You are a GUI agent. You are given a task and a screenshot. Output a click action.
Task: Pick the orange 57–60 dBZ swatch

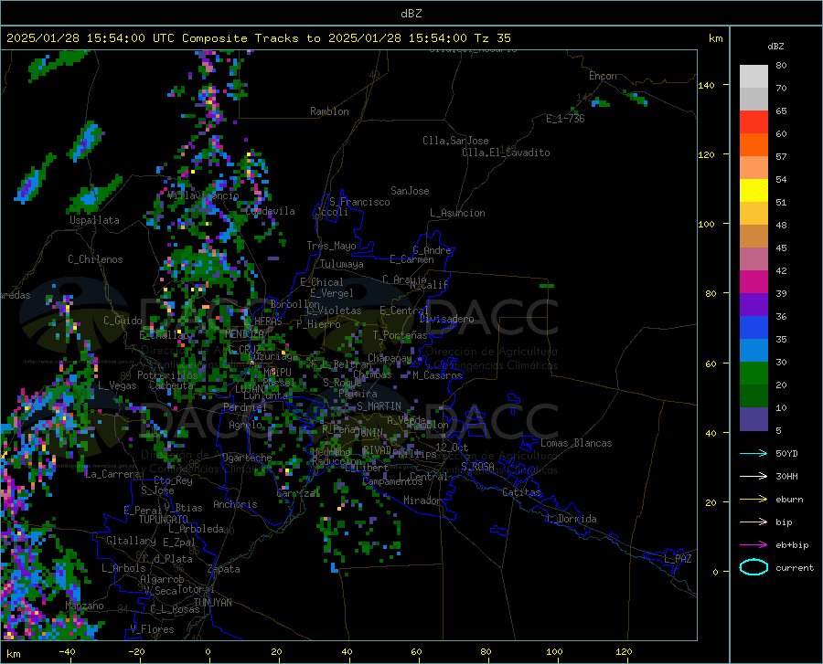click(x=754, y=145)
